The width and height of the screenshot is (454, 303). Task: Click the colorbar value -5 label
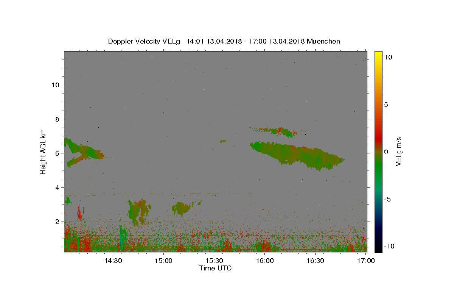[387, 199]
